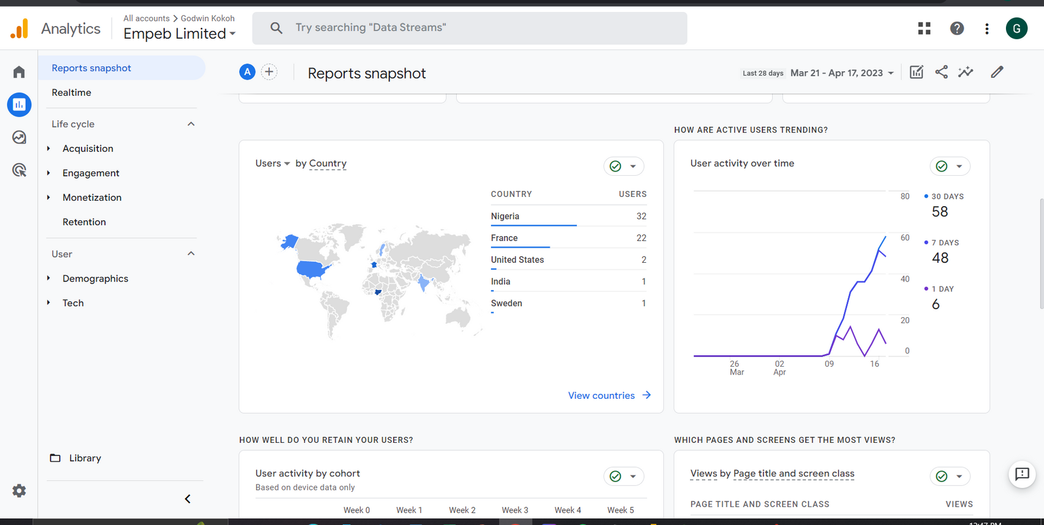Screen dimensions: 1044x525
Task: Click the Library folder icon
Action: coord(55,458)
